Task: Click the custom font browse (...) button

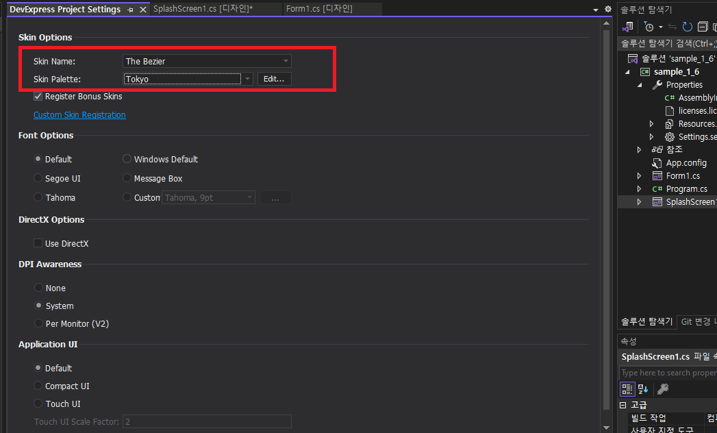Action: point(275,198)
